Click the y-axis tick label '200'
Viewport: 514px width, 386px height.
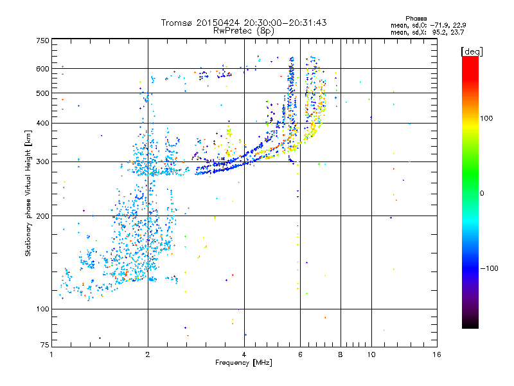[42, 216]
